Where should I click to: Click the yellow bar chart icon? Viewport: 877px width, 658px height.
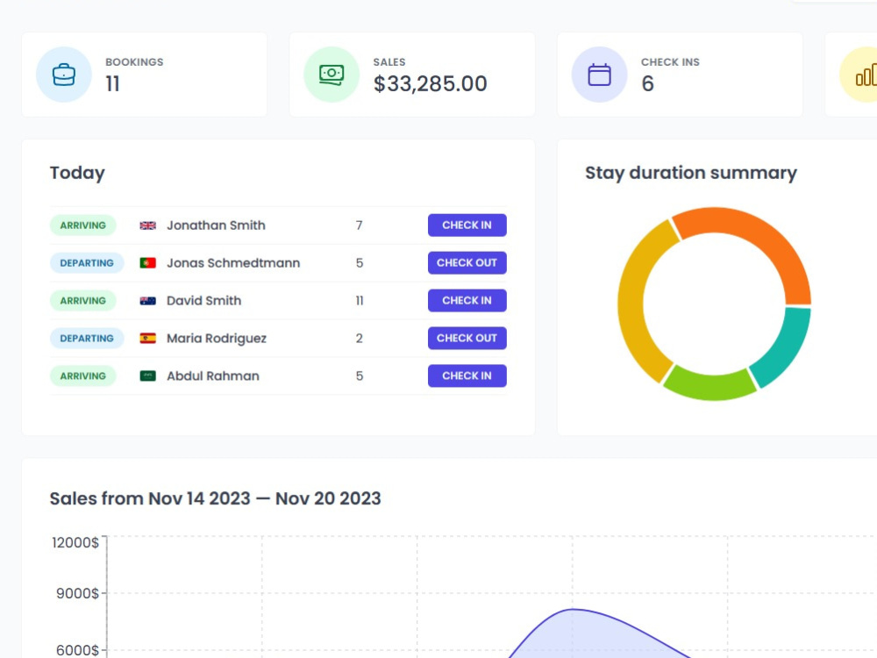pos(866,75)
